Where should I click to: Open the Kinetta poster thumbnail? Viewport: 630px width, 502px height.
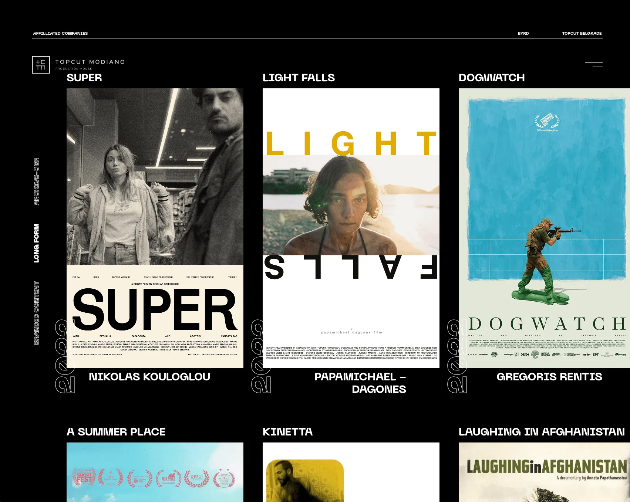tap(351, 472)
